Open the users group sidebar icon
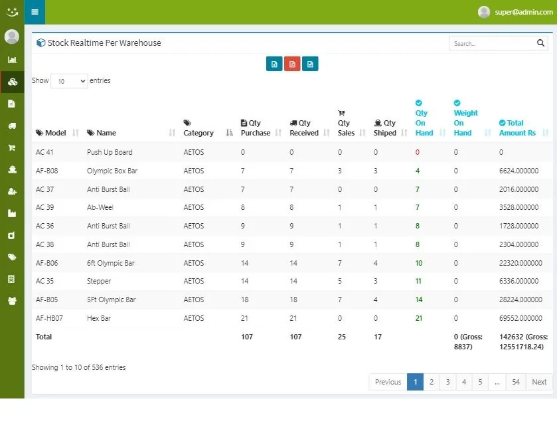The width and height of the screenshot is (557, 439). [12, 301]
